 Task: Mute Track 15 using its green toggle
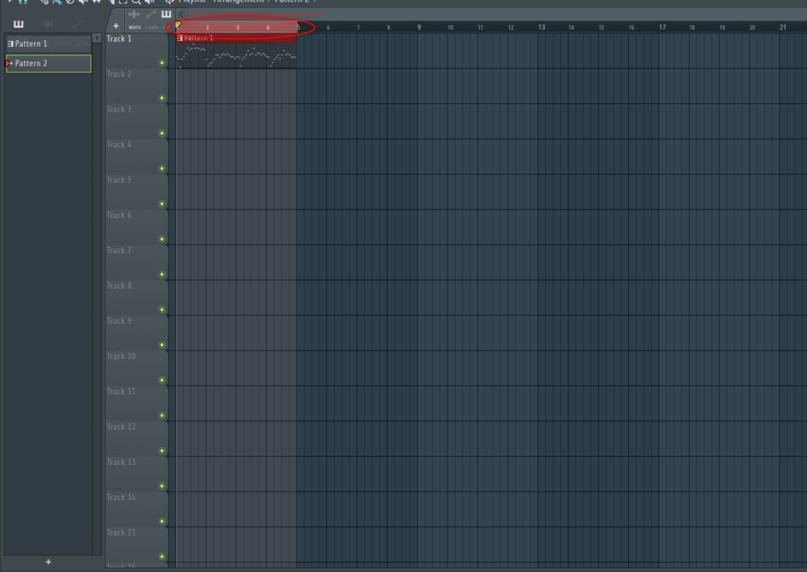click(x=162, y=556)
